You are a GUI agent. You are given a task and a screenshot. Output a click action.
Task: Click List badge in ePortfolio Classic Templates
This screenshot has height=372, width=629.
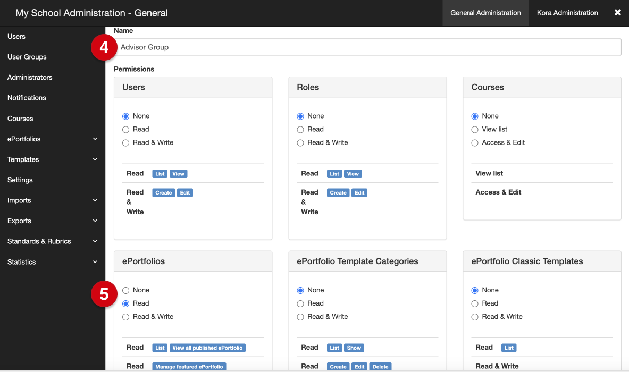click(x=509, y=348)
